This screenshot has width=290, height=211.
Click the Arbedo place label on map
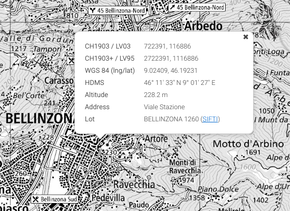pos(203,26)
